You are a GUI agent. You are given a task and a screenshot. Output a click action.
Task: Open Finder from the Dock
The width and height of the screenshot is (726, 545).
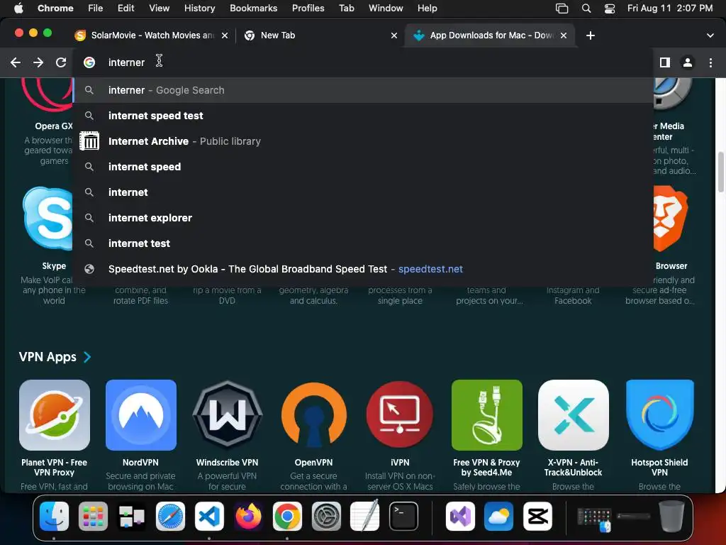[x=54, y=516]
